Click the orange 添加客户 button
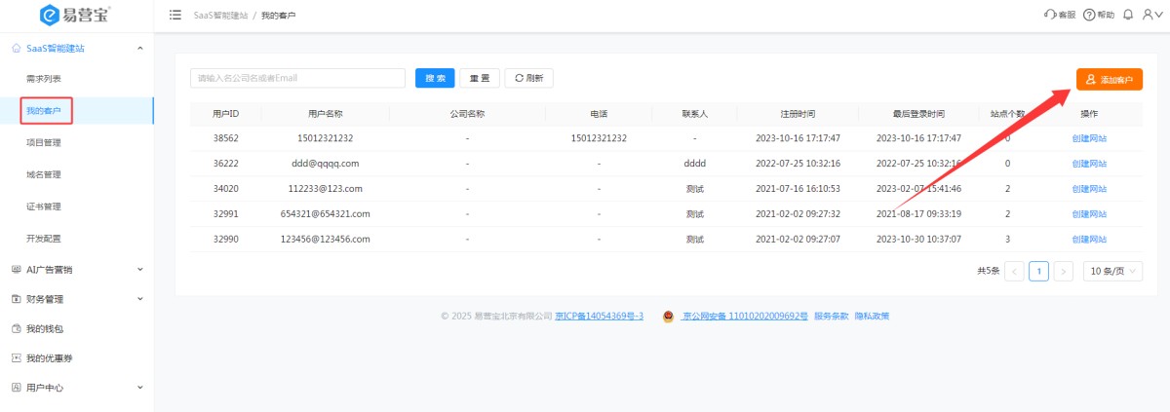 [1109, 79]
